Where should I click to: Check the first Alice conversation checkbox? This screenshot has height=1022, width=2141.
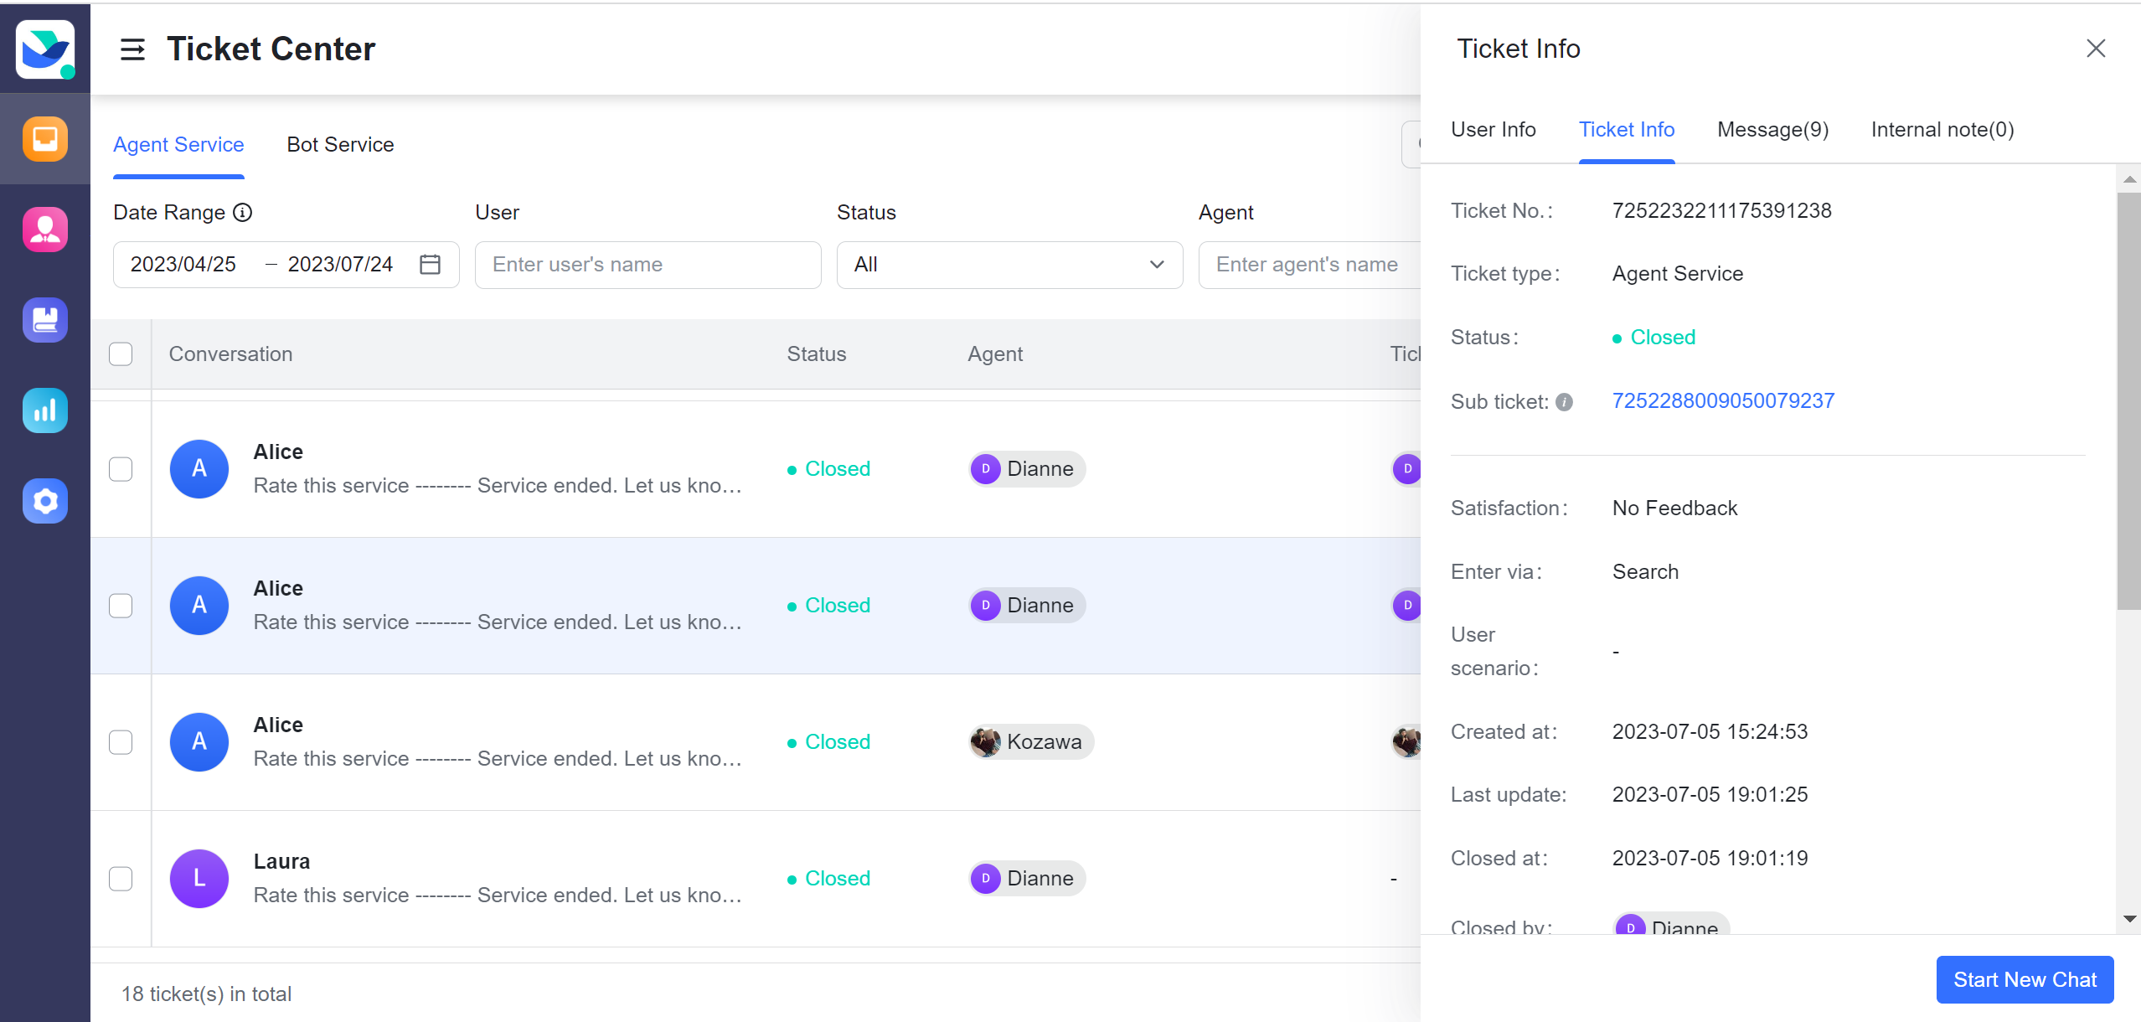(x=121, y=468)
